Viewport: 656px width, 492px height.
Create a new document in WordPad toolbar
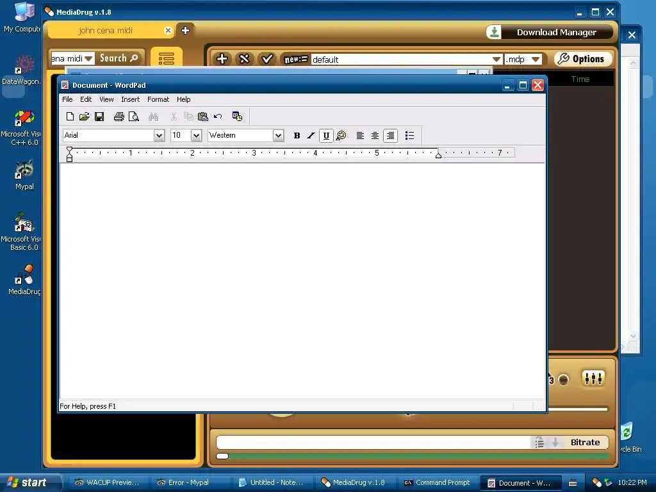tap(70, 117)
